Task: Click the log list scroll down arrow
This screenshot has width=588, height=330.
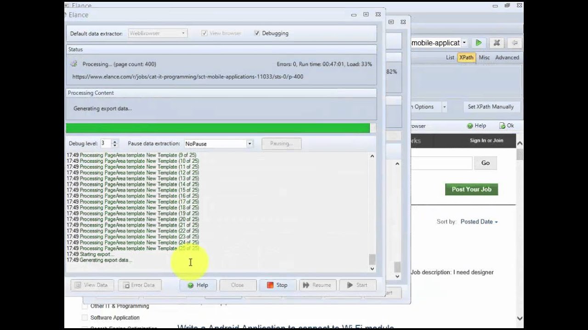Action: pos(372,269)
